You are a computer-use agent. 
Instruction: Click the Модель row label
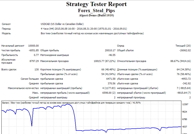[x=6, y=34]
